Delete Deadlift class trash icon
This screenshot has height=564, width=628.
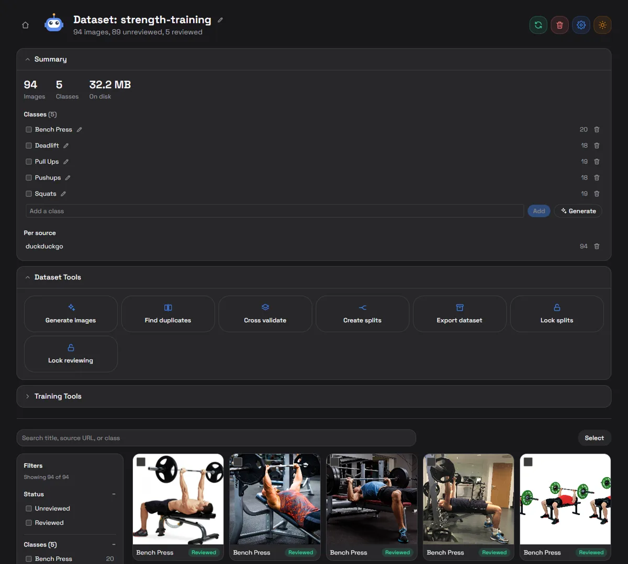[597, 145]
